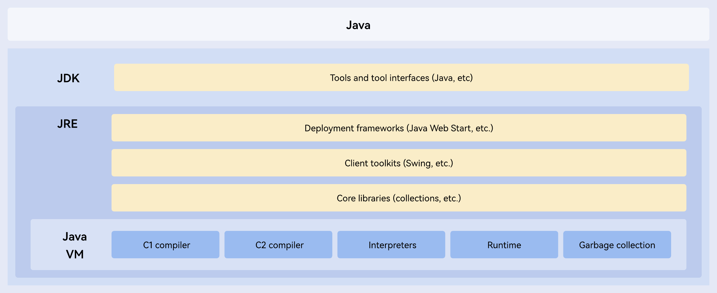Screen dimensions: 717x293
Task: Select the JDK label
Action: pyautogui.click(x=68, y=78)
